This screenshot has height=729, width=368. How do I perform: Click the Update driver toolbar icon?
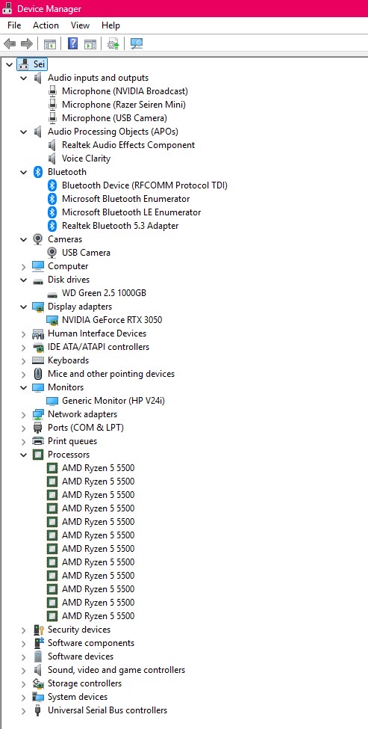pyautogui.click(x=113, y=44)
